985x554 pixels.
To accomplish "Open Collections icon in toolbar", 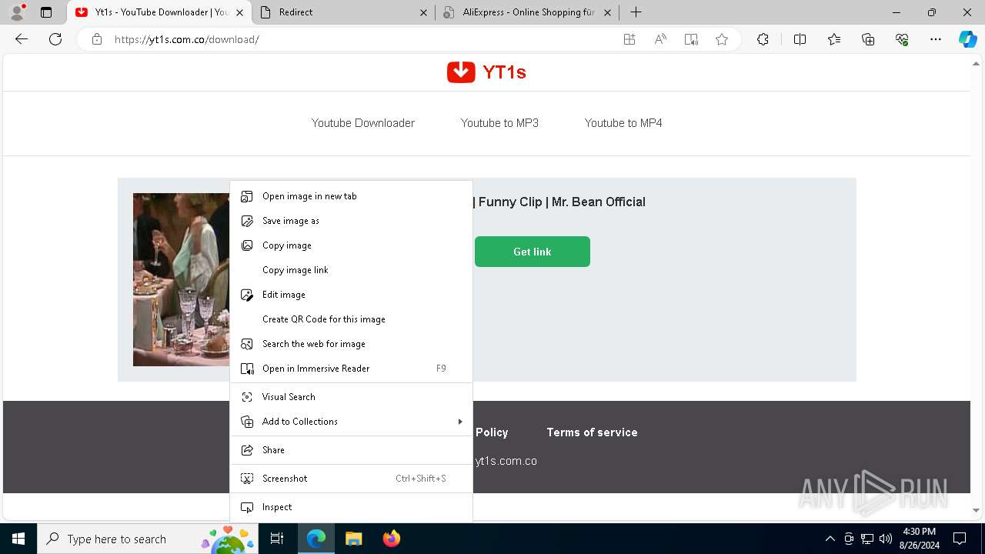I will (x=868, y=39).
